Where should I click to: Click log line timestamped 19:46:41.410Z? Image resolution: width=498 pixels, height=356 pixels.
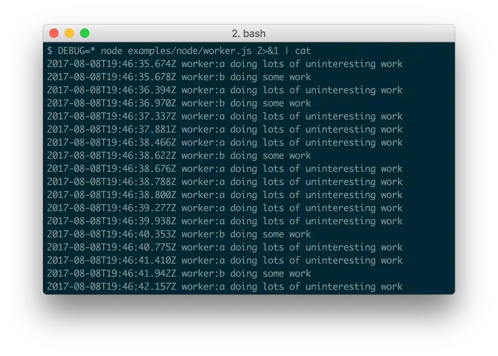[x=225, y=260]
